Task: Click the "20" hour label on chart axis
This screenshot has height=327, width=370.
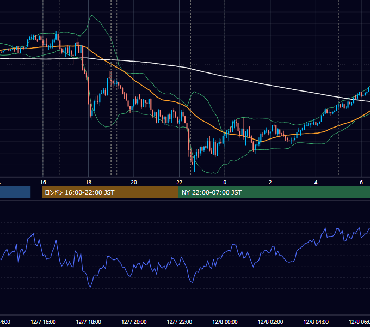Action: tap(134, 183)
